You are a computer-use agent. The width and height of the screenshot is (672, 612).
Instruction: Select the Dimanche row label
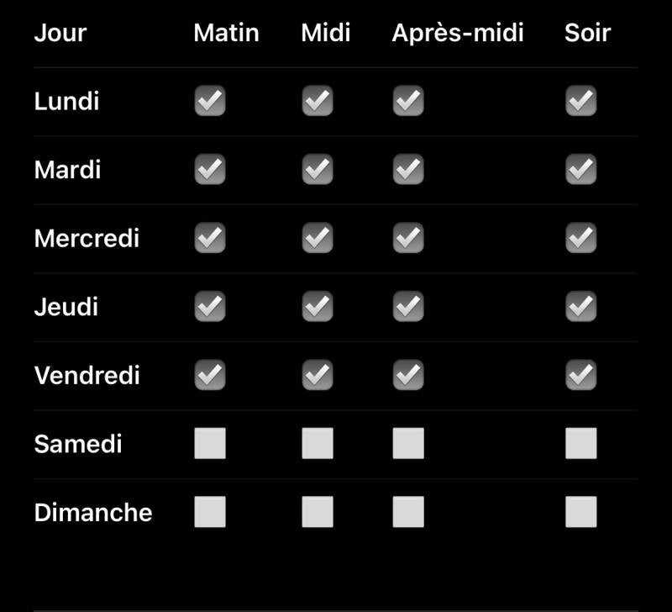(93, 512)
